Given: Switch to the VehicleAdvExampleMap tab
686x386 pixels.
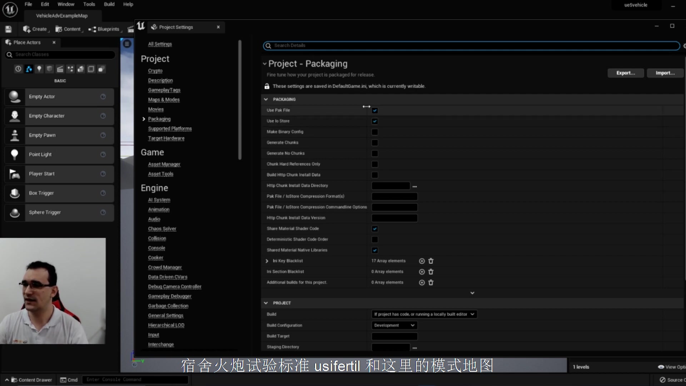Looking at the screenshot, I should (62, 16).
